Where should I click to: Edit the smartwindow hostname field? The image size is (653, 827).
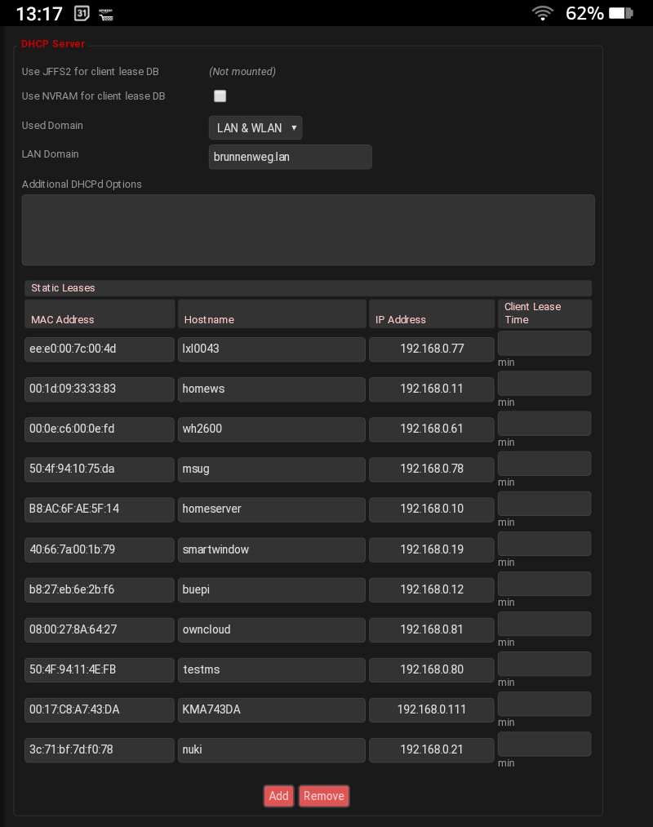coord(271,549)
